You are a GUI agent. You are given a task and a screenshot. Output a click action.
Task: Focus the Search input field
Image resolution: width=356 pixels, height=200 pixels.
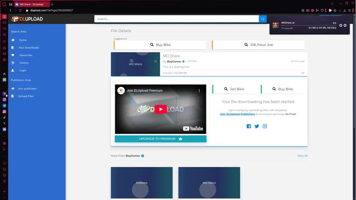click(x=177, y=19)
